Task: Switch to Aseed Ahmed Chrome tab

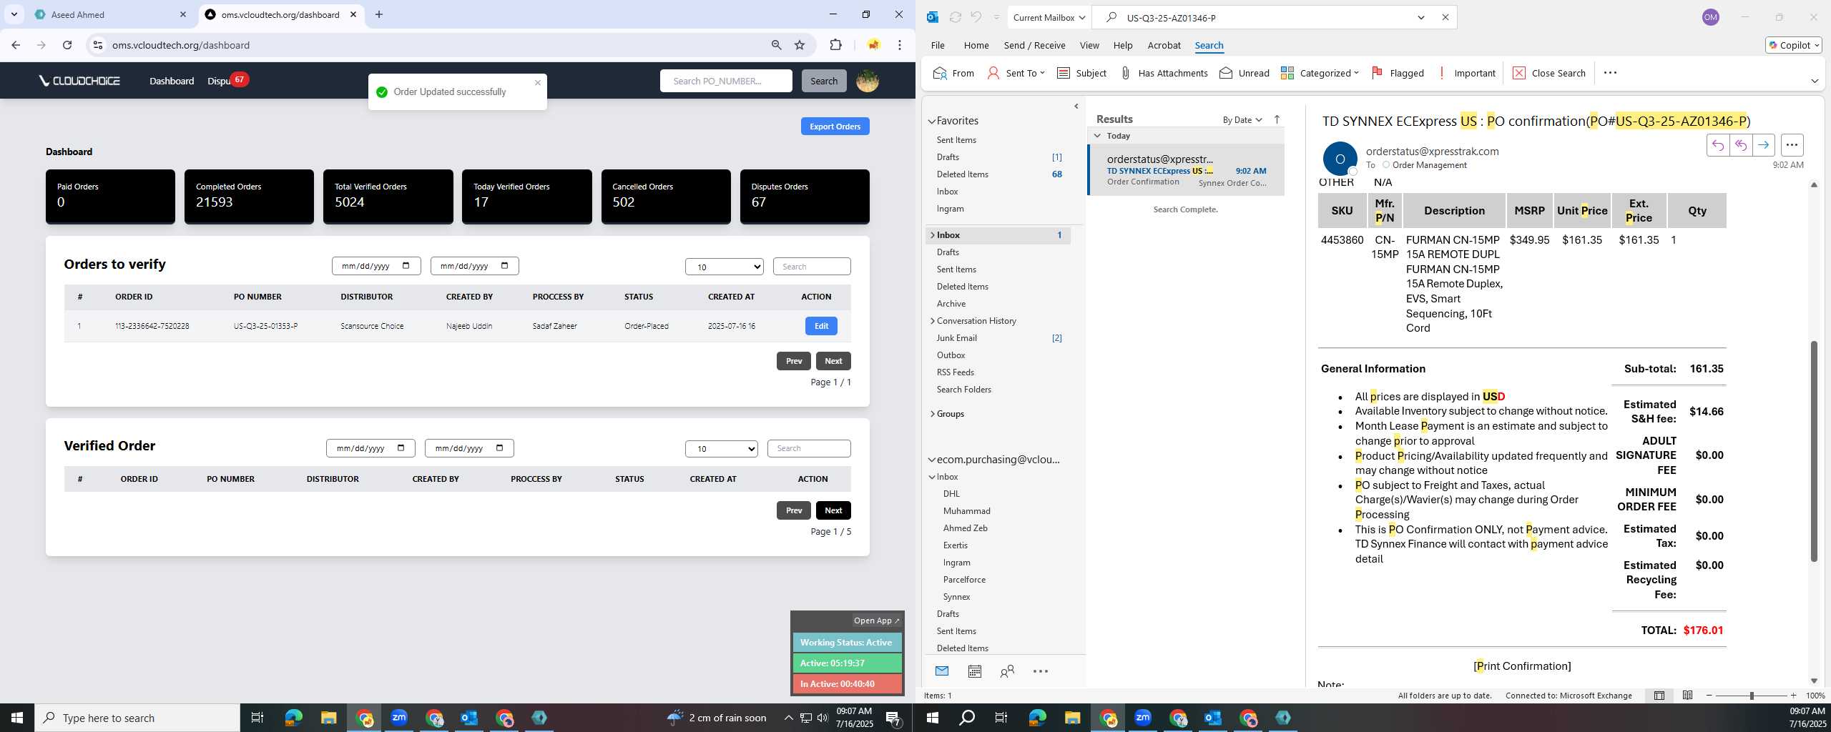Action: coord(110,14)
